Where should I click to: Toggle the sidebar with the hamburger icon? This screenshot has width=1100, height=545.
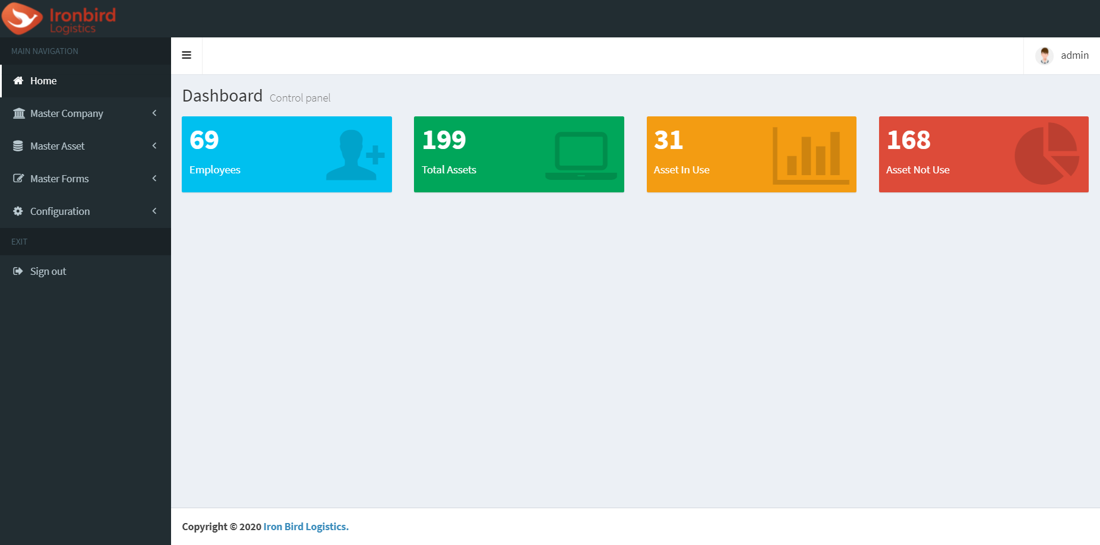187,55
